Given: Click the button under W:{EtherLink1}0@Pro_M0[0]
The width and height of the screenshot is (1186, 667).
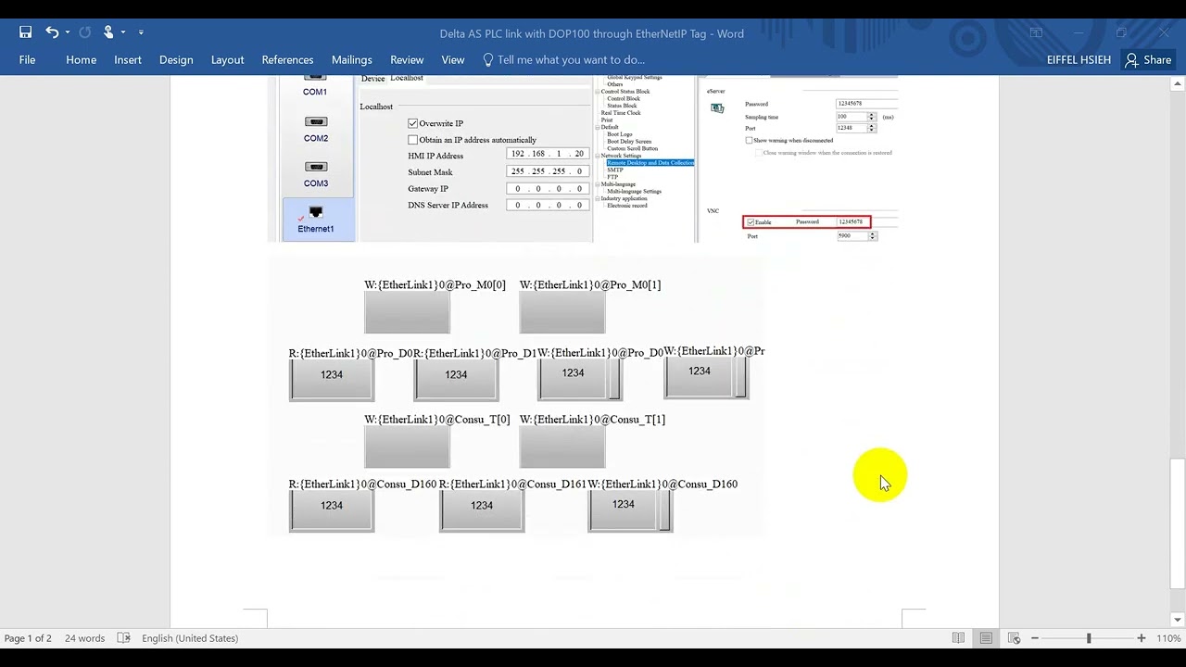Looking at the screenshot, I should (407, 313).
